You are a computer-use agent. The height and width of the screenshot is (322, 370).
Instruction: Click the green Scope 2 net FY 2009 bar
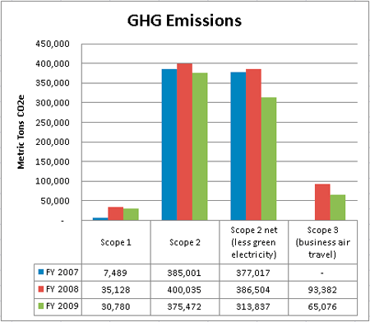(269, 159)
